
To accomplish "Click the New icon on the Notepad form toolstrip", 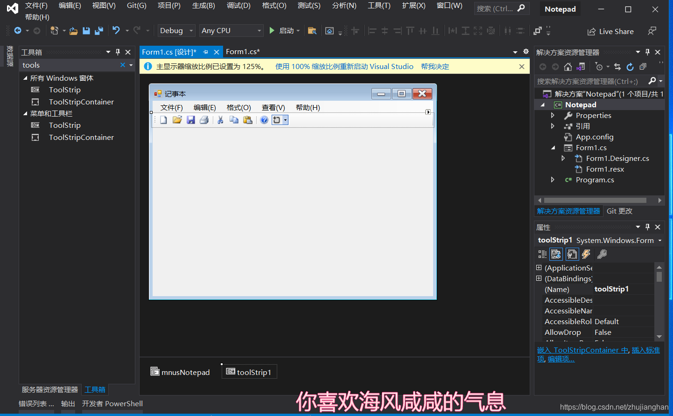I will [x=163, y=120].
